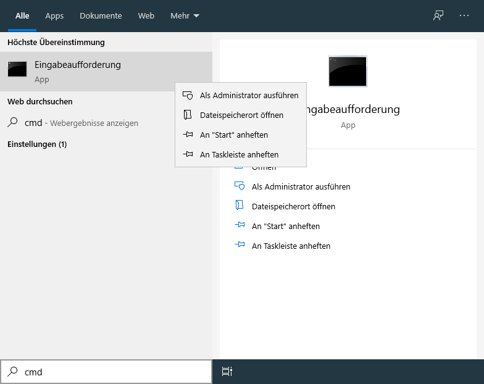This screenshot has height=384, width=484.
Task: Click the blue pin icon beside An Taskleiste anheften in preview pane
Action: tap(240, 244)
